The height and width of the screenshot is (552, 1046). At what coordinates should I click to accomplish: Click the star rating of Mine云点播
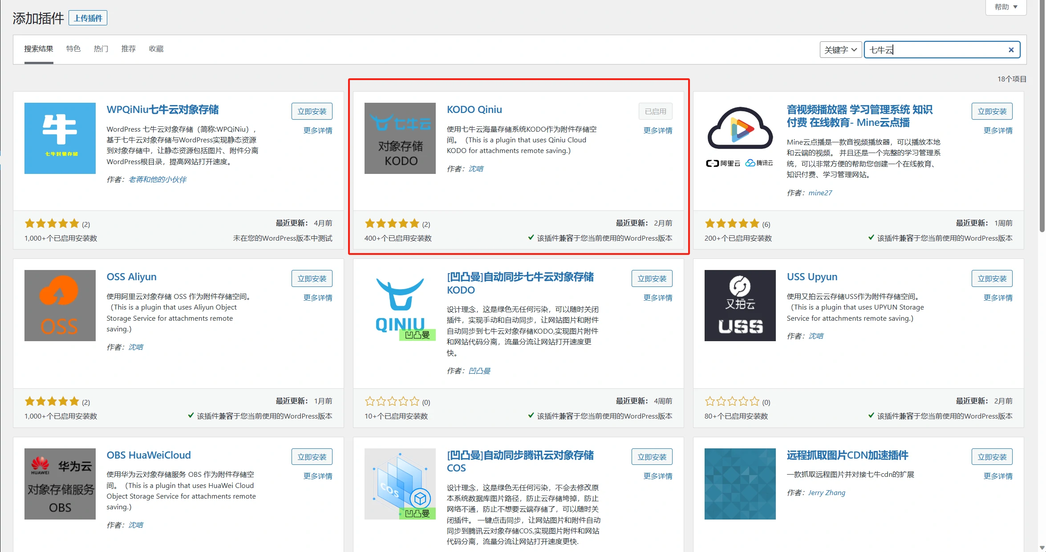pyautogui.click(x=732, y=224)
